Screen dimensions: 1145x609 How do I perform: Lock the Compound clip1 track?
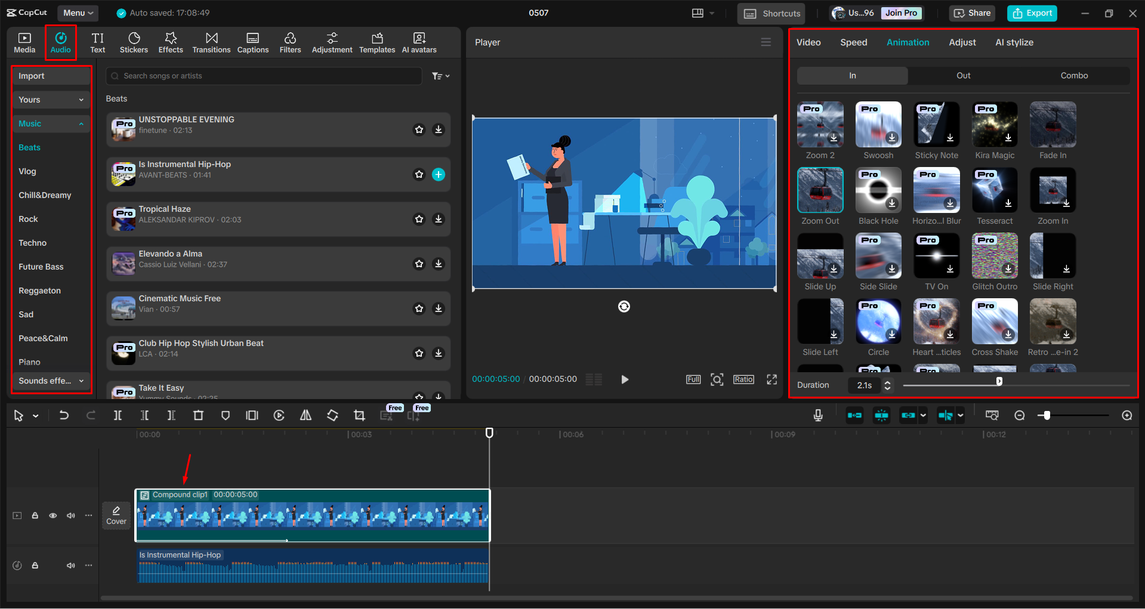pos(35,515)
